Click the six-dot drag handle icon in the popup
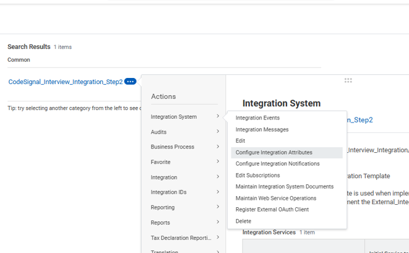This screenshot has width=409, height=253. pyautogui.click(x=348, y=80)
